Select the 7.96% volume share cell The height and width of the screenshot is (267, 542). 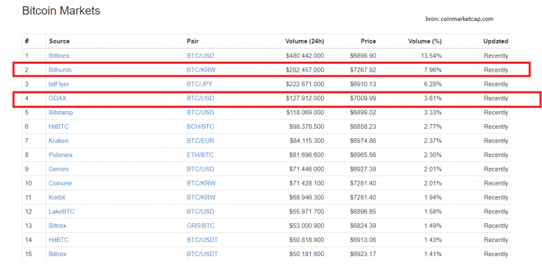pos(434,70)
